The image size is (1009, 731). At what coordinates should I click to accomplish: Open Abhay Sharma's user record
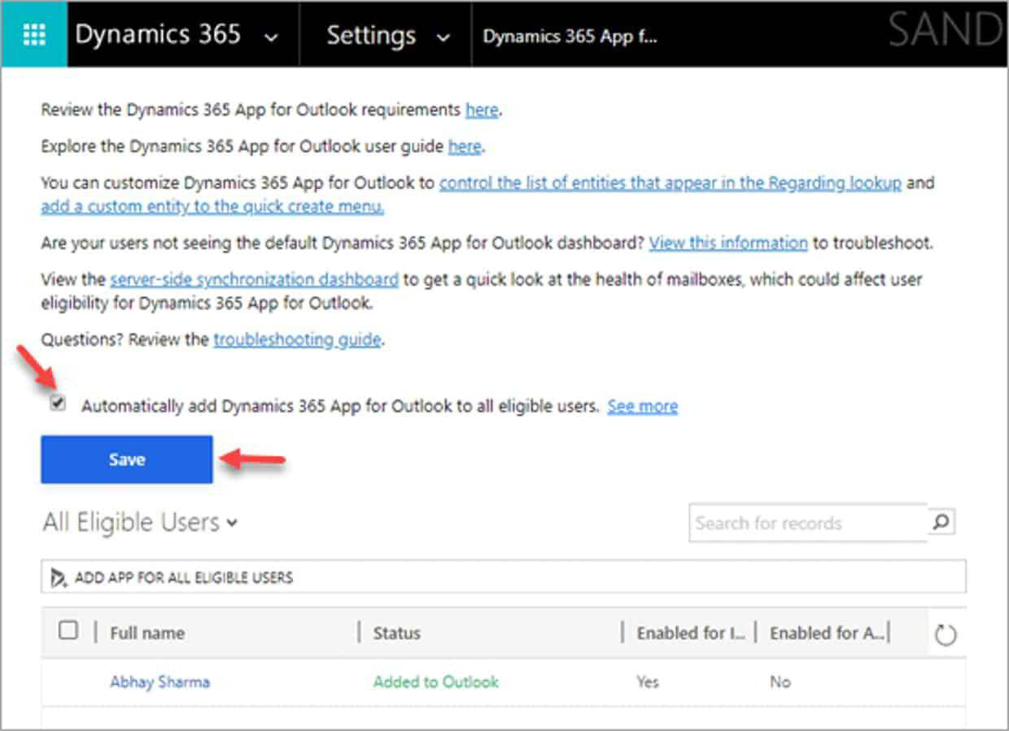click(159, 681)
